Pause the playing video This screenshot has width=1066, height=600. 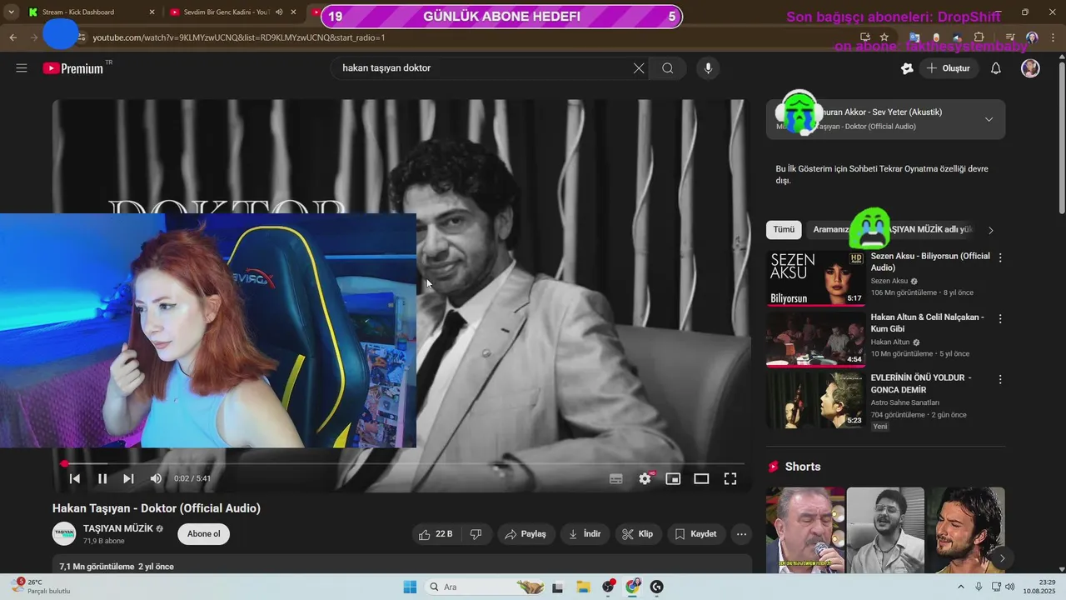pyautogui.click(x=102, y=478)
